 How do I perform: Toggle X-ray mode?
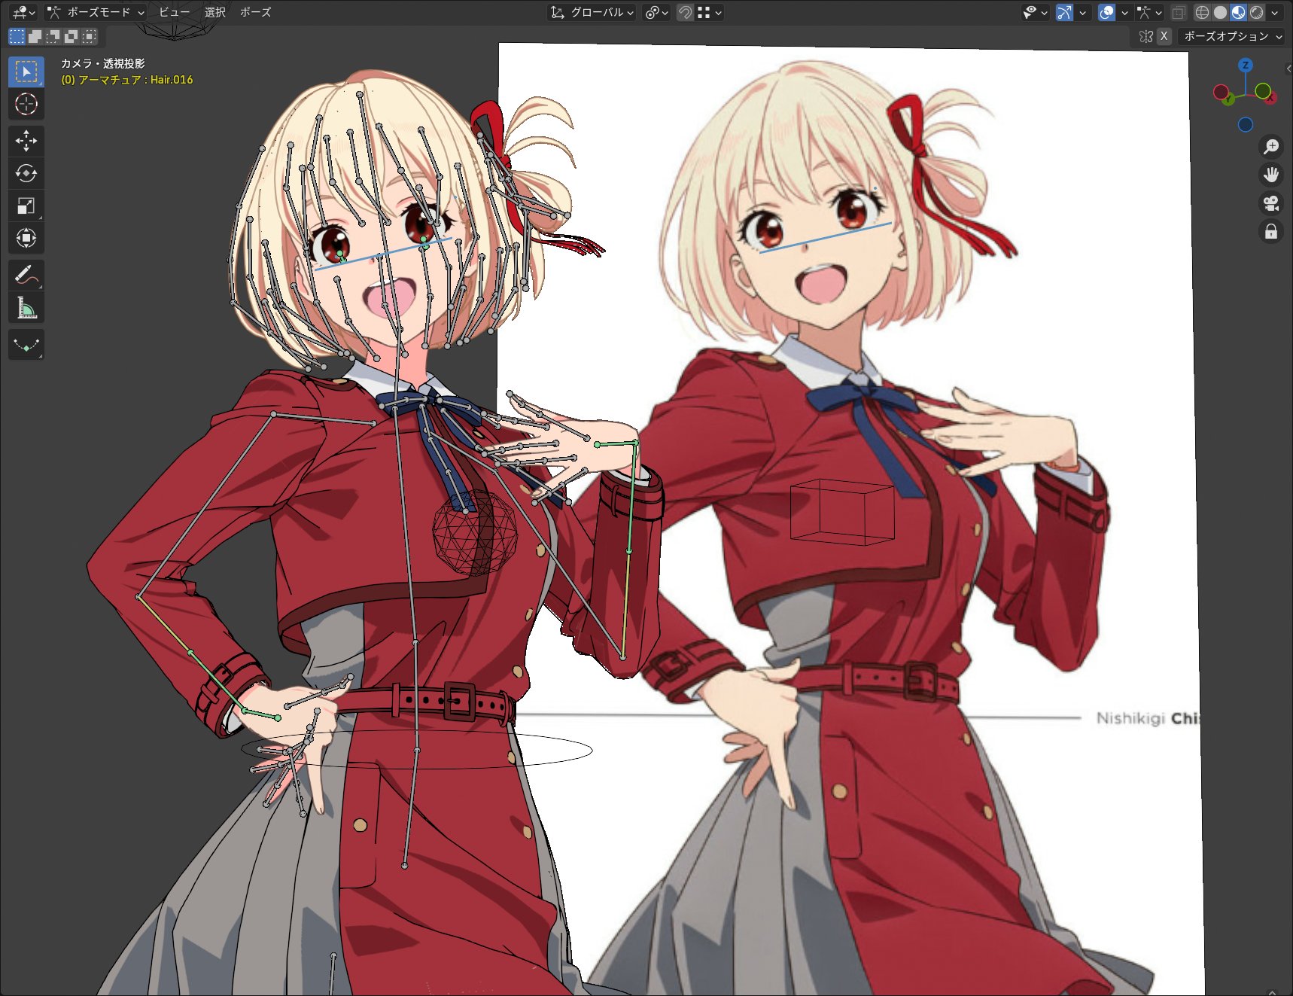[x=1179, y=12]
